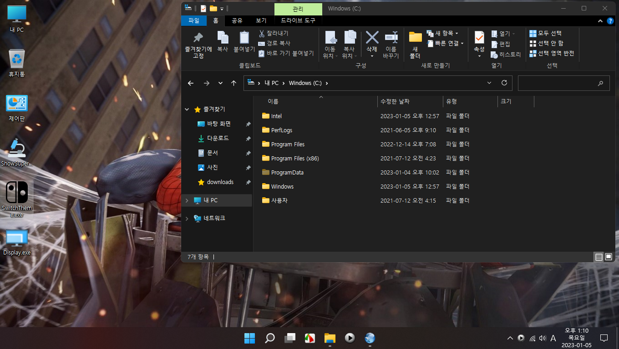Go up one level with the up arrow

[x=233, y=83]
